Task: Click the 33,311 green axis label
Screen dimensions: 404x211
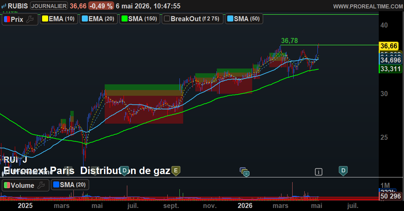Action: point(391,69)
